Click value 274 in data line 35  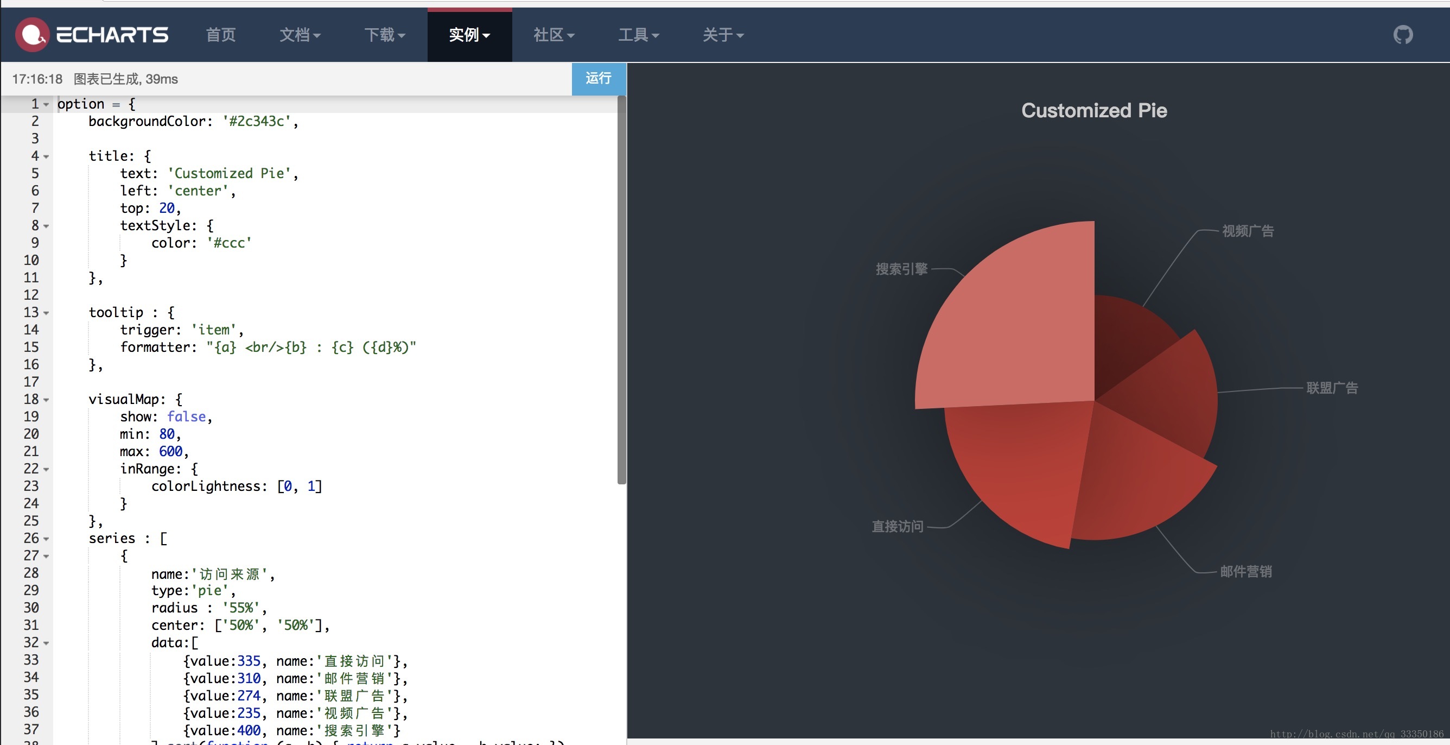(249, 696)
